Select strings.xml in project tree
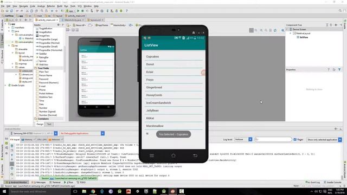347x195 pixels. (25, 78)
